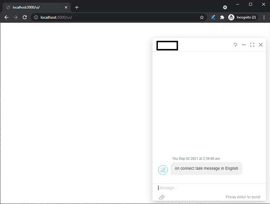Click the 'on connect task message in English' bubble
This screenshot has width=270, height=204.
206,168
